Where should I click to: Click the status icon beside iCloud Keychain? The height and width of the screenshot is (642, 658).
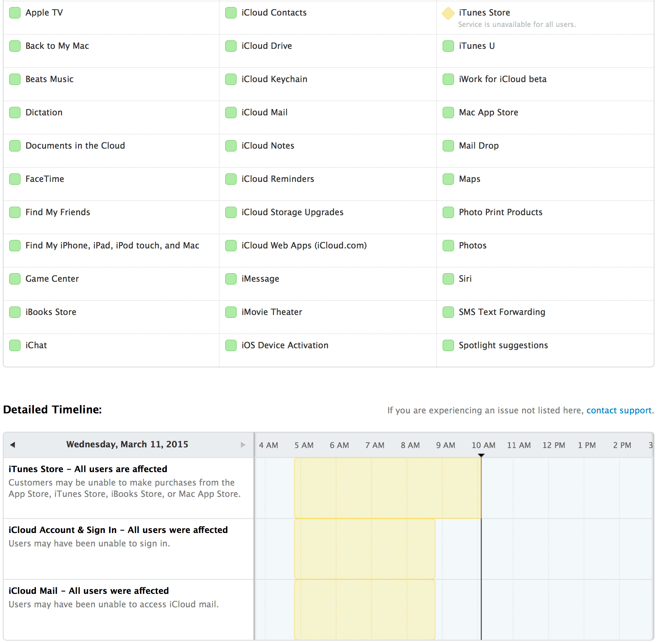click(231, 79)
